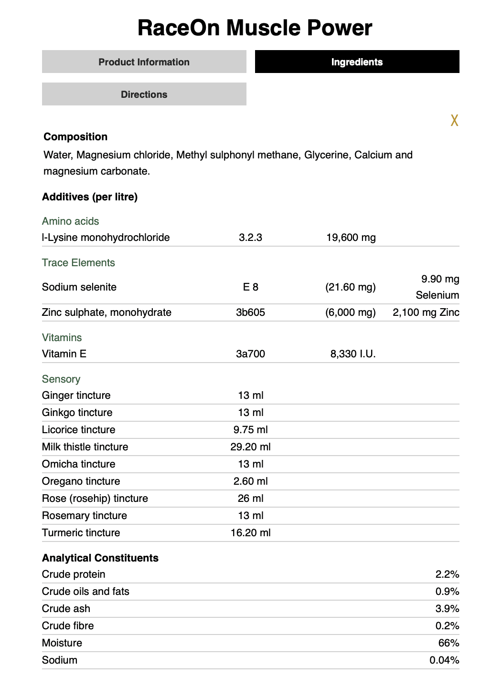The image size is (502, 697).
Task: Click the RaceOn Muscle Power title
Action: click(x=255, y=28)
